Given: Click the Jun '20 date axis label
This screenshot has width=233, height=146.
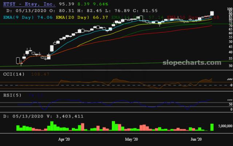Looking at the screenshot, I should coord(197,139).
